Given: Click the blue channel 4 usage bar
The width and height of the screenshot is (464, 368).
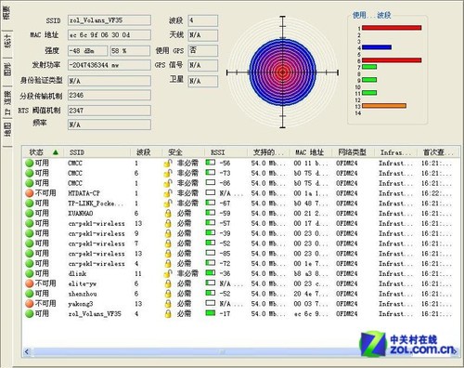Looking at the screenshot, I should pos(377,47).
